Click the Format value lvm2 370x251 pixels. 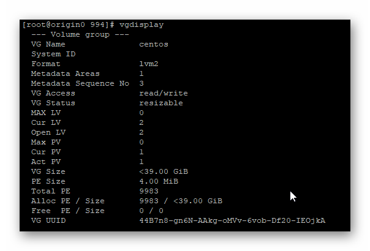149,64
